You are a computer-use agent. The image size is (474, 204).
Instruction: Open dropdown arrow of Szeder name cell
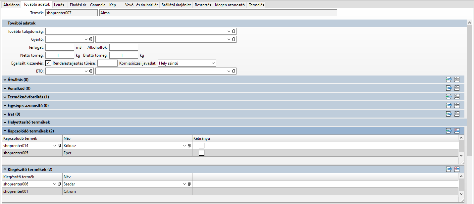point(184,184)
